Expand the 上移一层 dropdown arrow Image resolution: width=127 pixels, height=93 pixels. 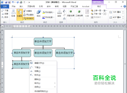tap(102, 11)
